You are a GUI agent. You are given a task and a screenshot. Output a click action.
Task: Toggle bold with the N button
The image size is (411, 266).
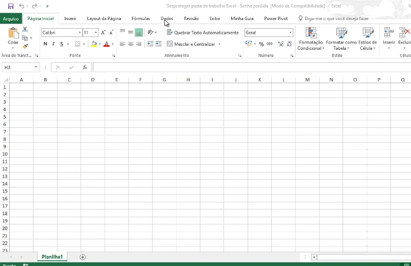coord(45,44)
